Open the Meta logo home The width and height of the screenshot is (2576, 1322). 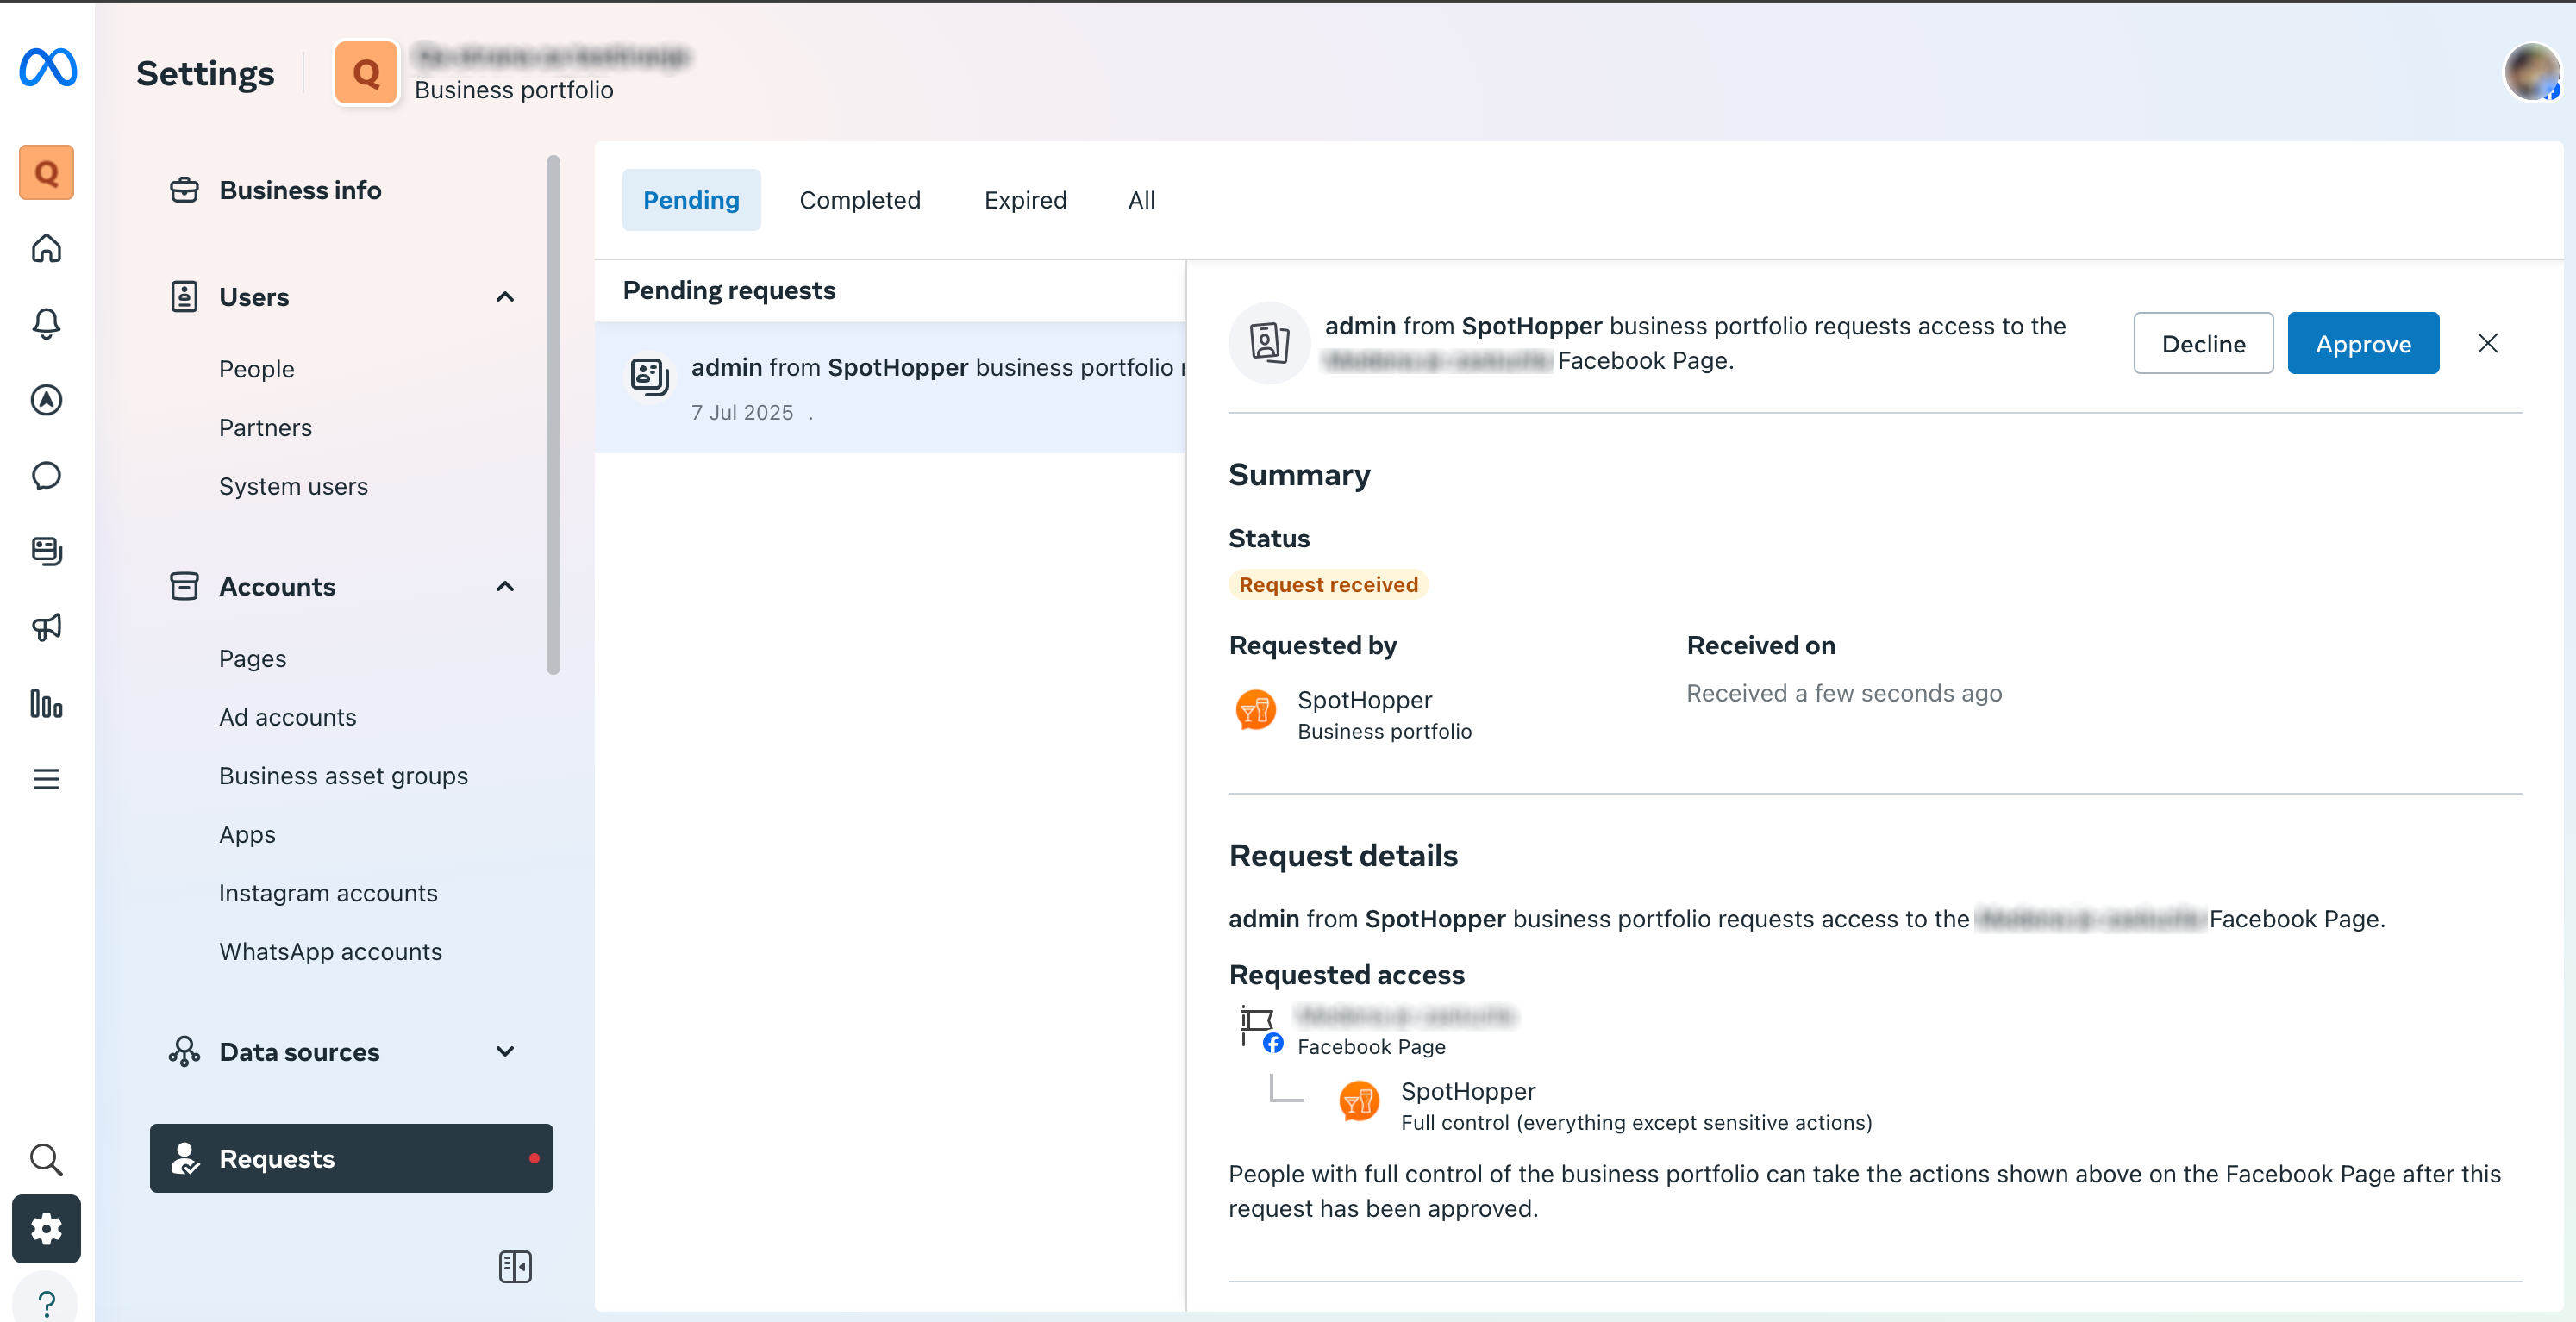(47, 68)
